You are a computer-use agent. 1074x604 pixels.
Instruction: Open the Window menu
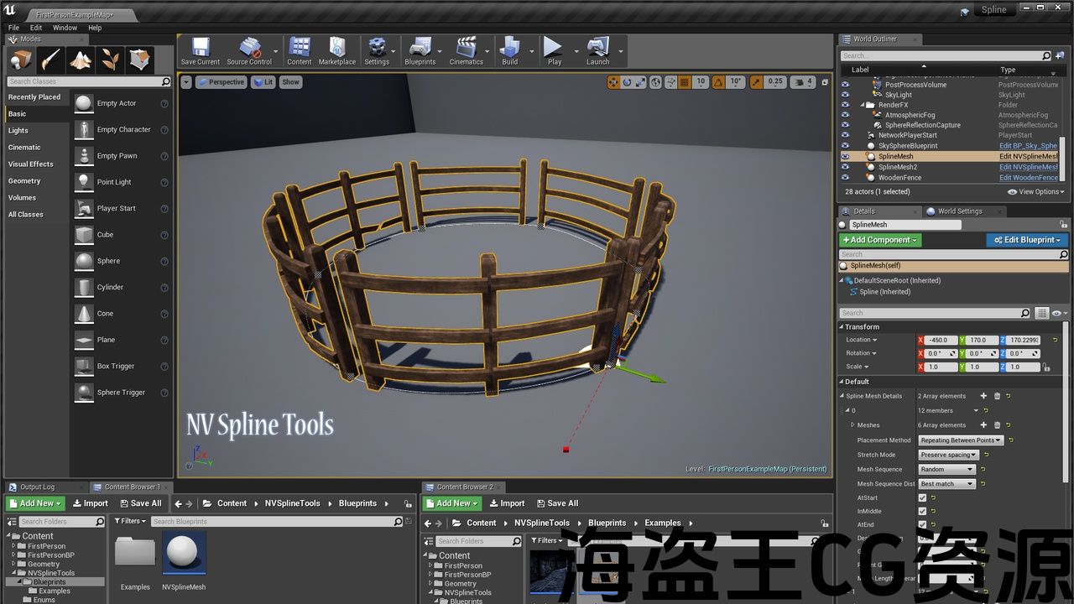tap(65, 28)
